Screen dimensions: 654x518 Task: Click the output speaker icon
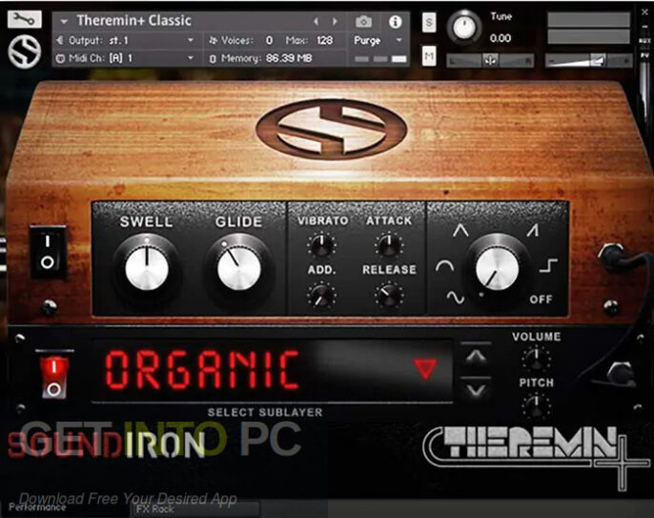pyautogui.click(x=60, y=40)
